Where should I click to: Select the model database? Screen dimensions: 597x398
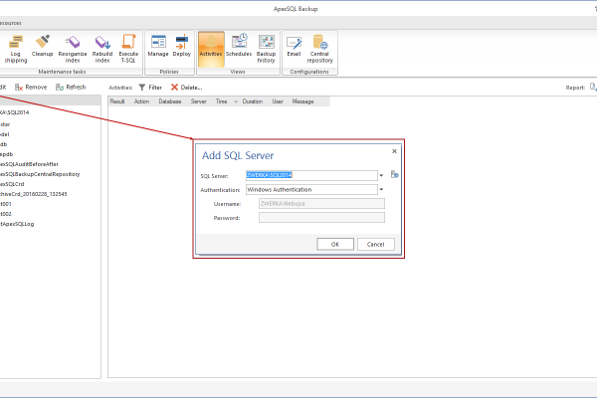(5, 134)
